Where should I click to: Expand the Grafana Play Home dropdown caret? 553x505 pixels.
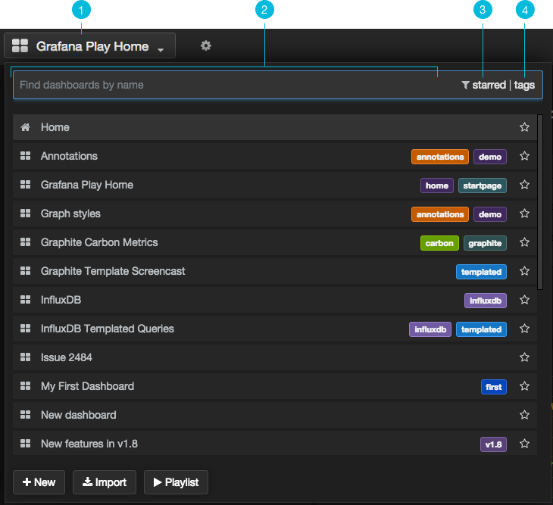click(x=161, y=50)
